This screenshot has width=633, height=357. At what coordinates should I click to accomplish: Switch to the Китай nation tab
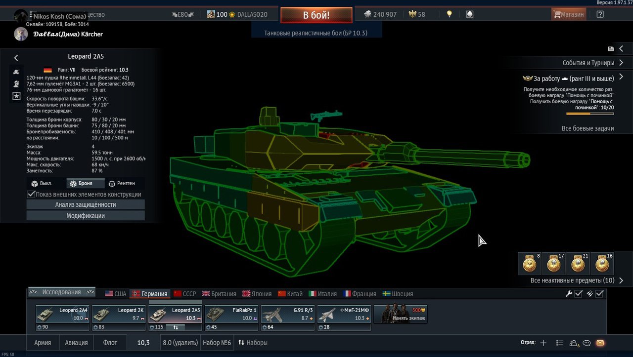290,294
